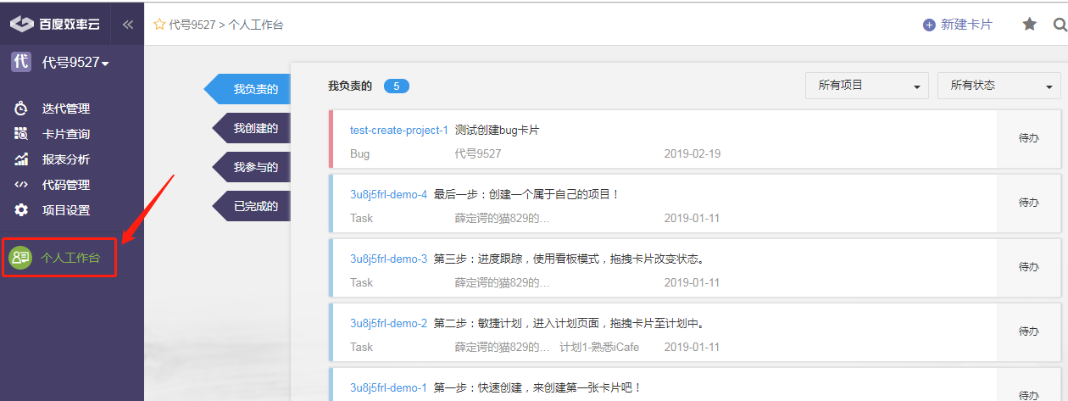
Task: Click the 迭代管理 stopwatch icon
Action: pos(21,109)
